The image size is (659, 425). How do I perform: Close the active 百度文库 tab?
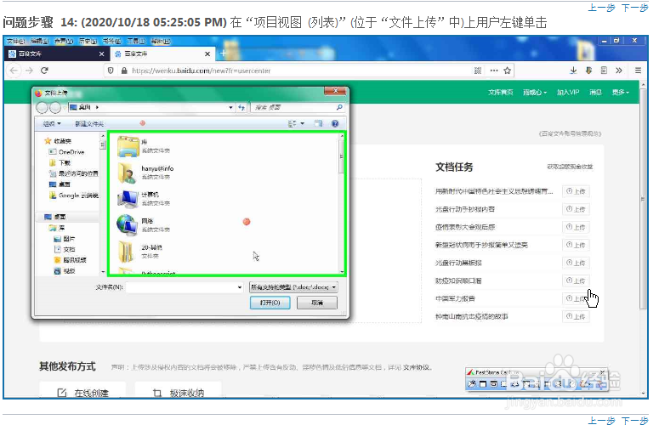pyautogui.click(x=207, y=54)
